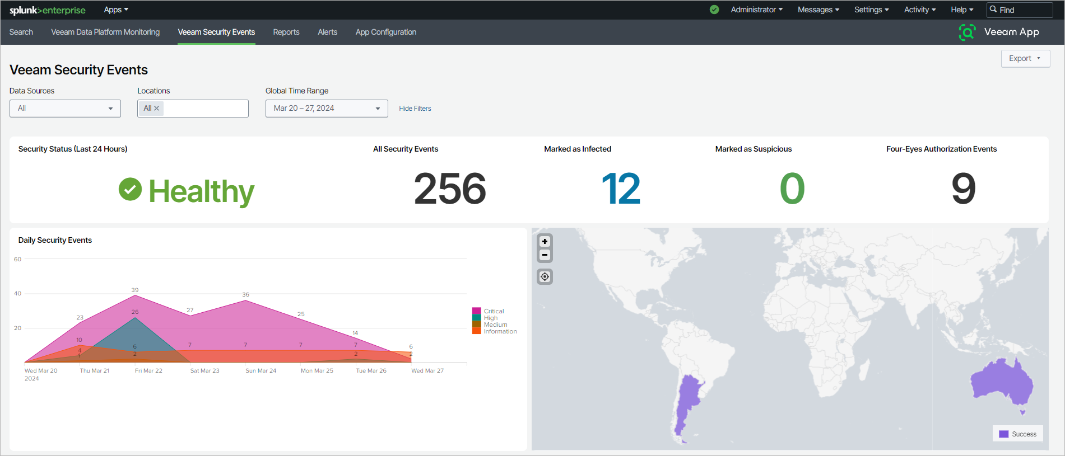Open the Alerts tab
This screenshot has width=1065, height=456.
point(327,32)
